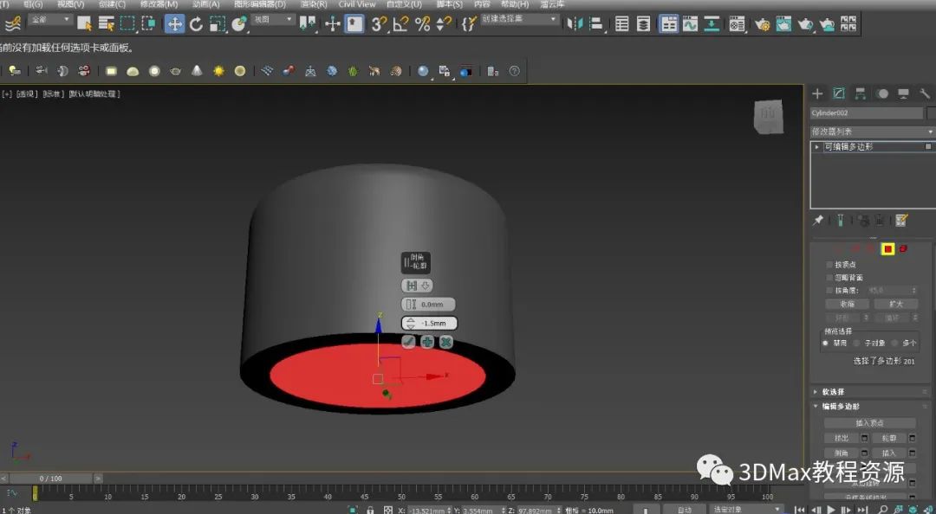Viewport: 936px width, 514px height.
Task: Click the Mirror tool icon
Action: pyautogui.click(x=573, y=24)
